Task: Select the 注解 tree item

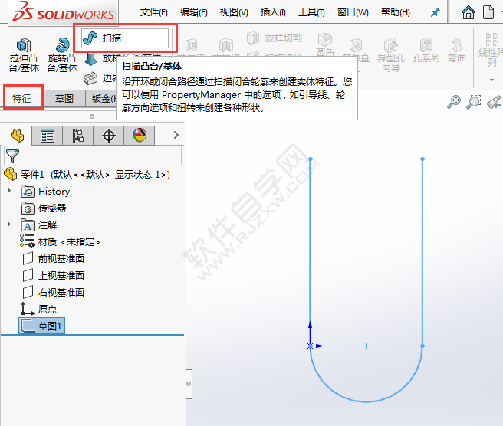Action: (39, 225)
